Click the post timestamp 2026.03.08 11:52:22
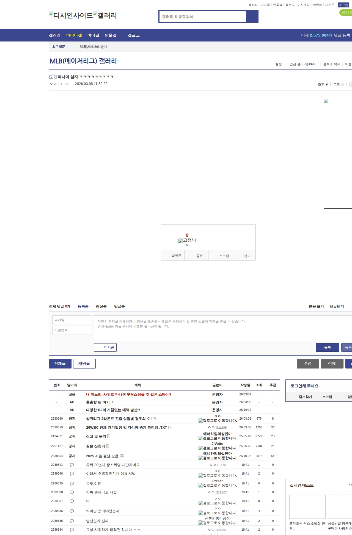This screenshot has width=352, height=535. (x=91, y=84)
